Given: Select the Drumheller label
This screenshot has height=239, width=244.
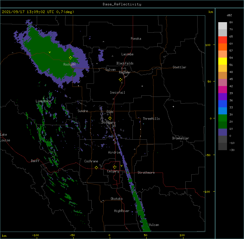Looking at the screenshot, I should click(x=181, y=138).
